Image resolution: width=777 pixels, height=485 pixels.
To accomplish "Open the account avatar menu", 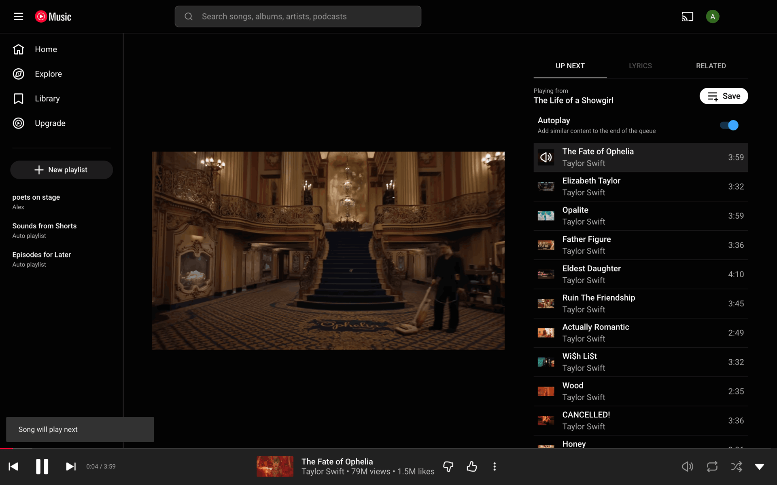I will pyautogui.click(x=713, y=17).
